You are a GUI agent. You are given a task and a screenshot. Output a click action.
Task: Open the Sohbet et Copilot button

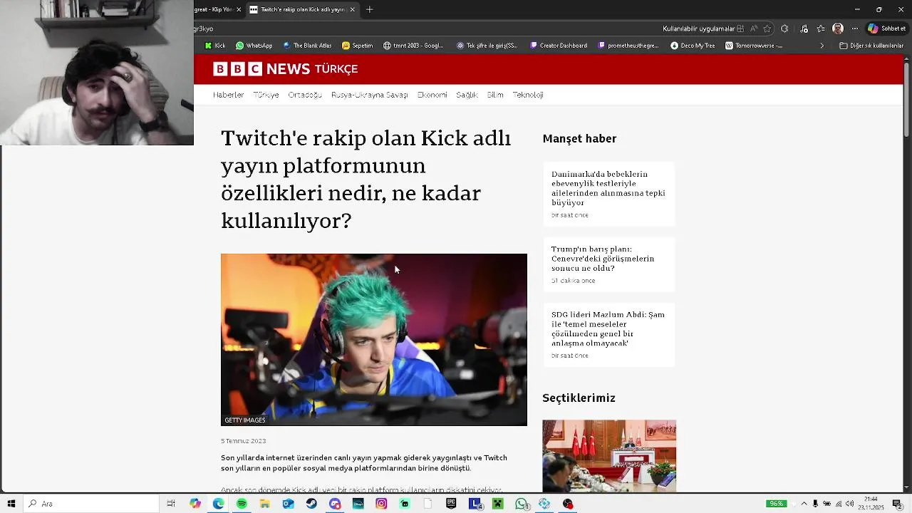pyautogui.click(x=886, y=28)
